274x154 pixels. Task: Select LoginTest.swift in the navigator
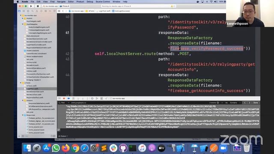[x=32, y=89]
